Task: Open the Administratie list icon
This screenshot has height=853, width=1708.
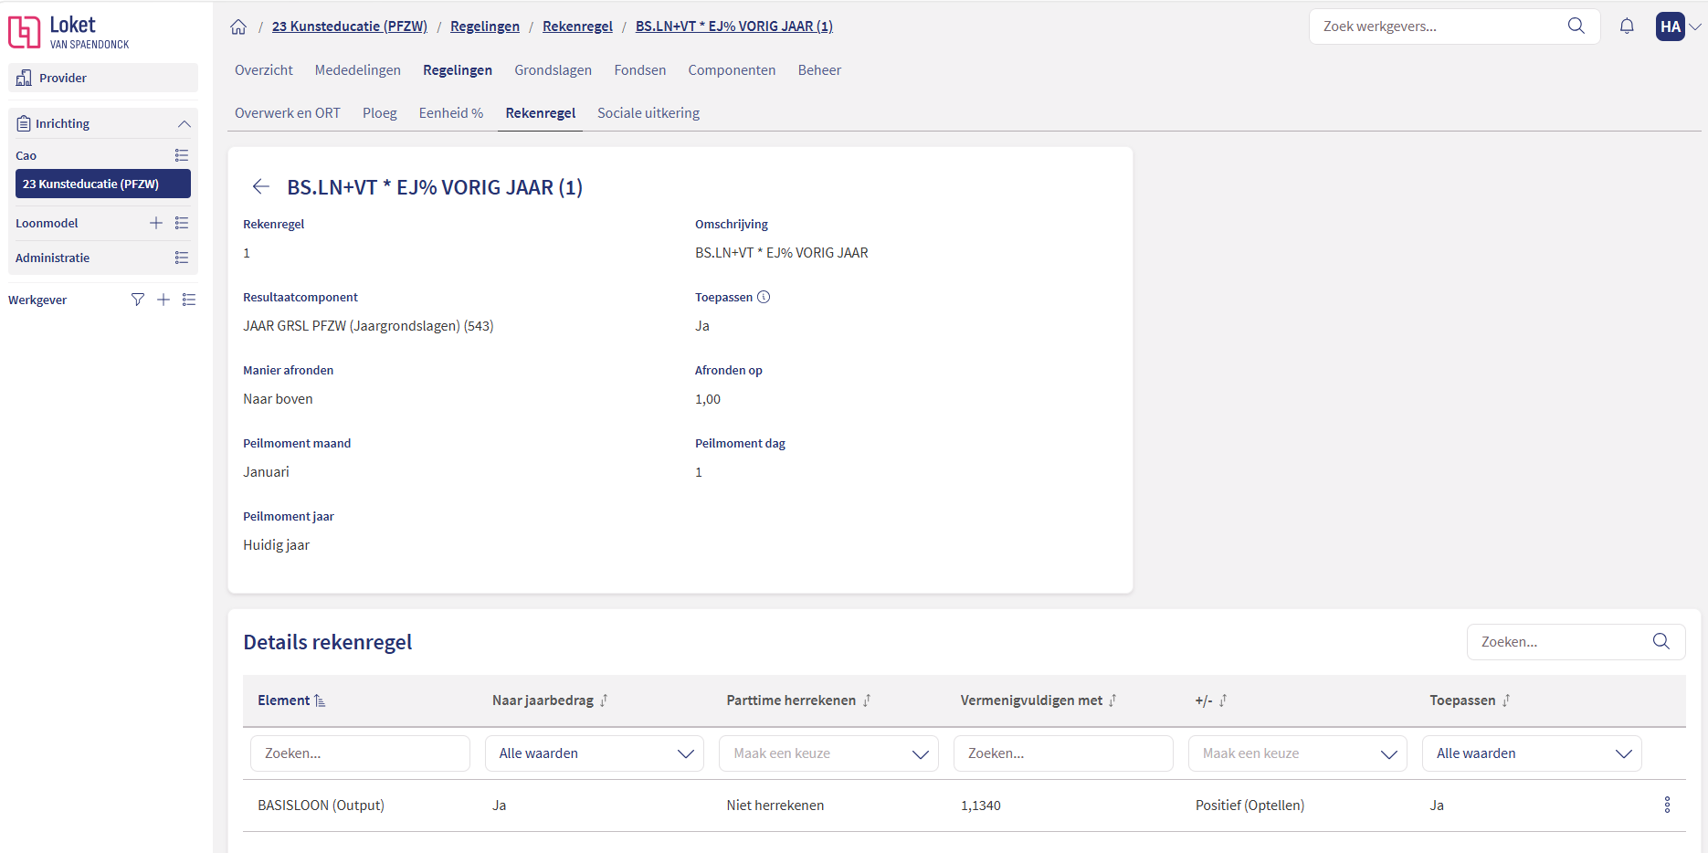Action: click(x=182, y=258)
